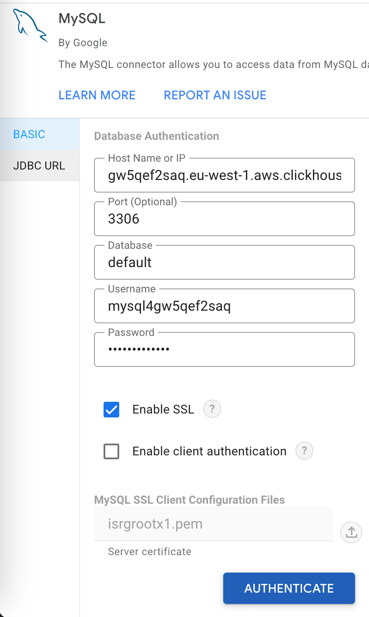Viewport: 369px width, 617px height.
Task: Click the help icon beside Enable SSL
Action: click(x=212, y=409)
